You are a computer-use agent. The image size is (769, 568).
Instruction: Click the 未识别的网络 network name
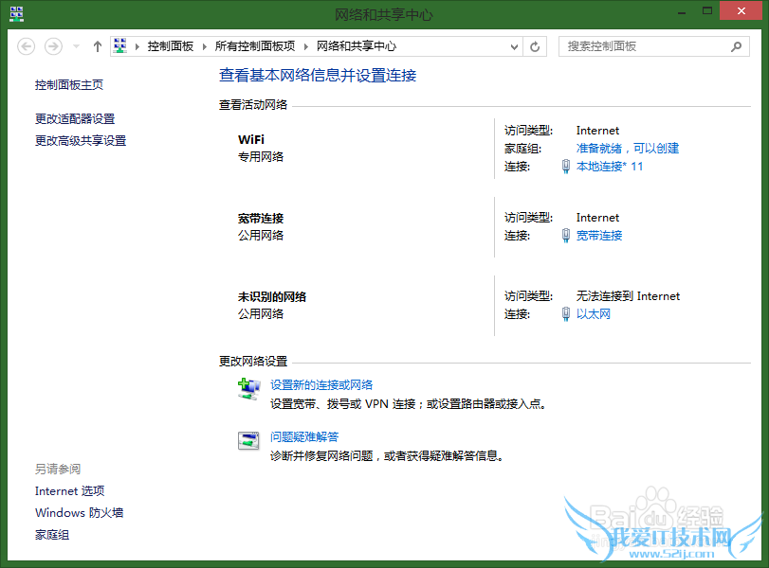coord(272,297)
